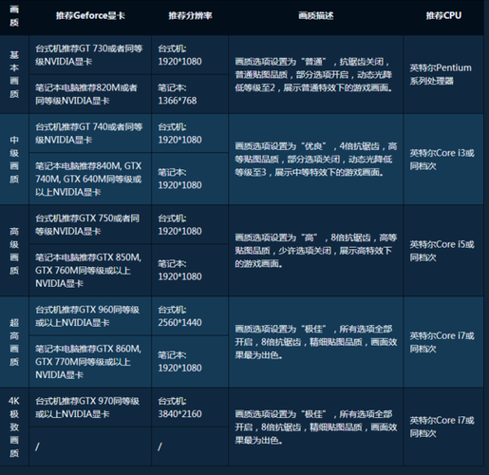Click the 推荐Geforce显卡 column header
This screenshot has height=475, width=489.
pyautogui.click(x=90, y=16)
